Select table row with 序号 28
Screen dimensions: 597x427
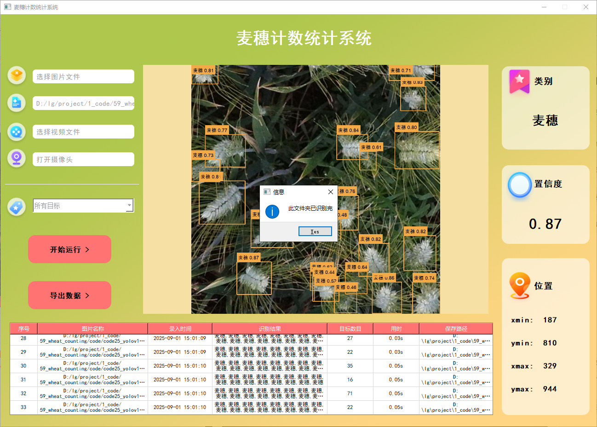point(251,339)
